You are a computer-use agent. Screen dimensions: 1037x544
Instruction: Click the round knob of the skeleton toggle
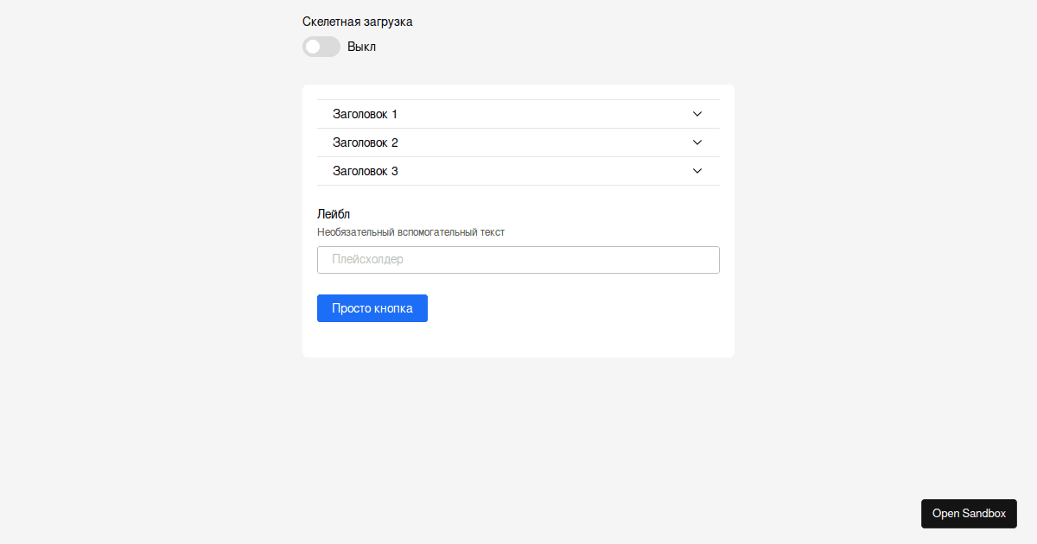coord(313,47)
